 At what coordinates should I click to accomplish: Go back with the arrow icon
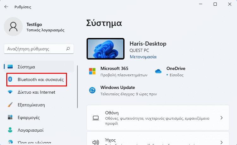click(6, 7)
